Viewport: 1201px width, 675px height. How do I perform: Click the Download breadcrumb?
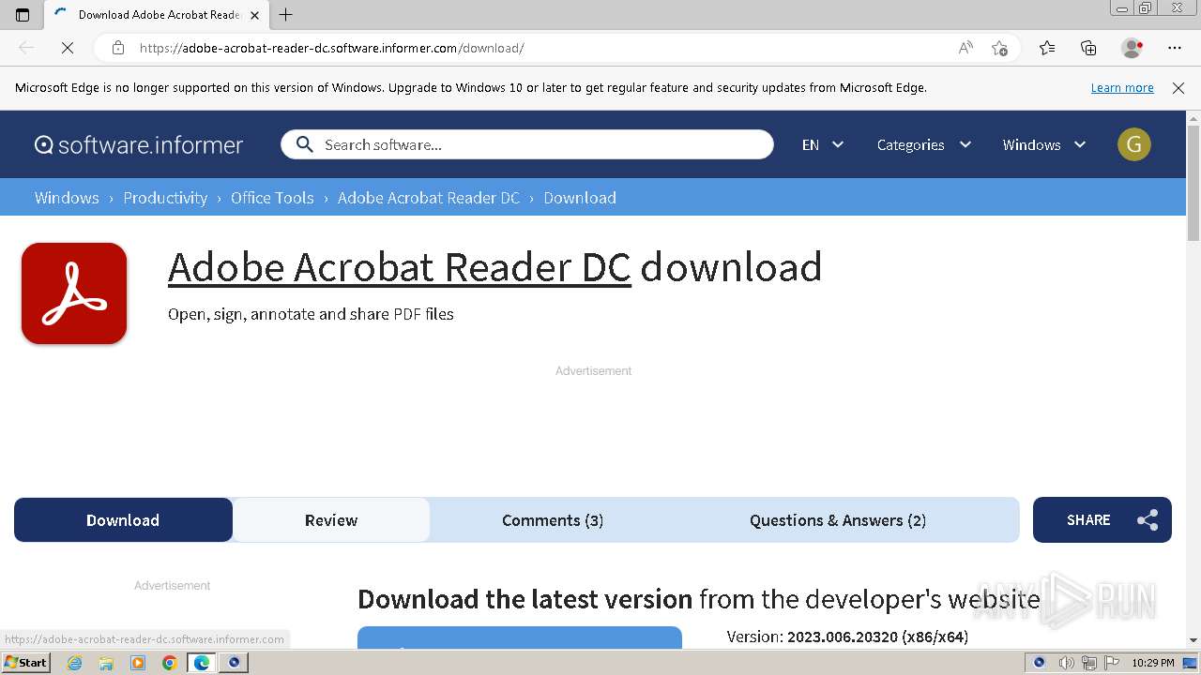click(580, 198)
